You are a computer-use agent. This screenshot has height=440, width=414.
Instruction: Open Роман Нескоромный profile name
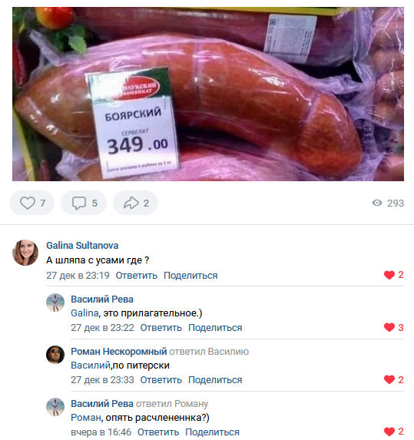[x=119, y=352]
